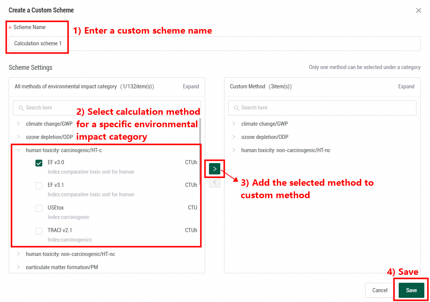Click the right-arrow add-to-custom-method button
The width and height of the screenshot is (430, 302).
(x=215, y=169)
